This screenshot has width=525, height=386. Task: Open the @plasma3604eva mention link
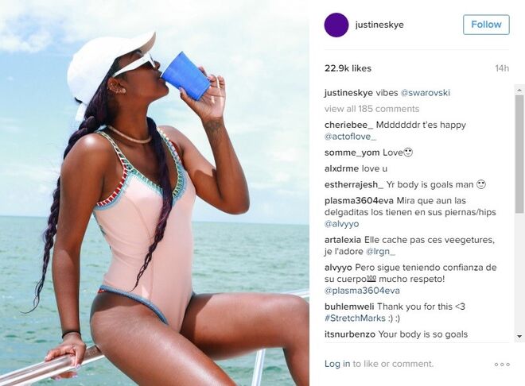coord(362,291)
